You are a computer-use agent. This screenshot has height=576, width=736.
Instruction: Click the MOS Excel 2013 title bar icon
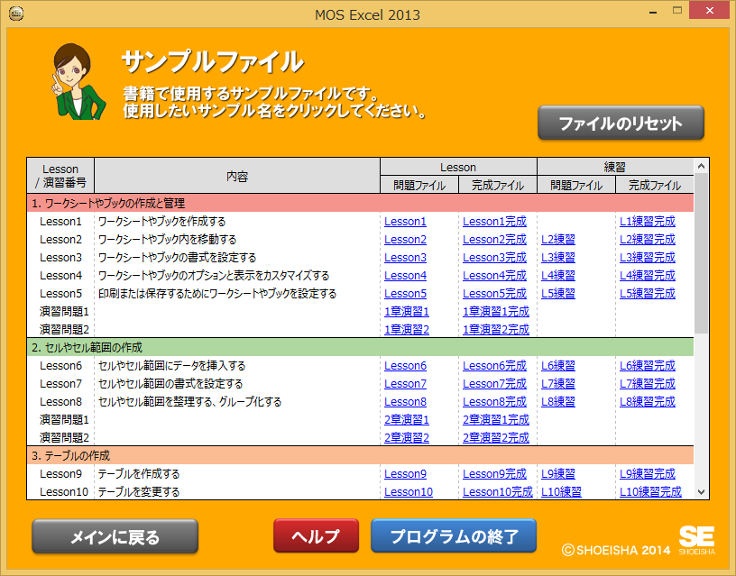point(16,14)
